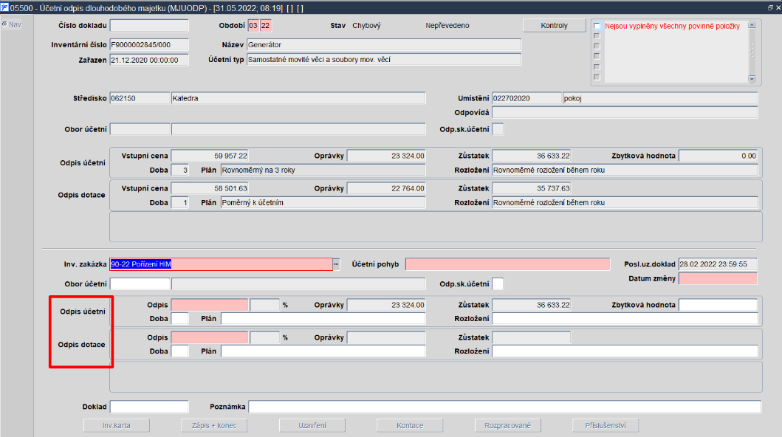Focus the pink Účetní pohyb field
Viewport: 782px width, 437px height.
click(x=508, y=264)
